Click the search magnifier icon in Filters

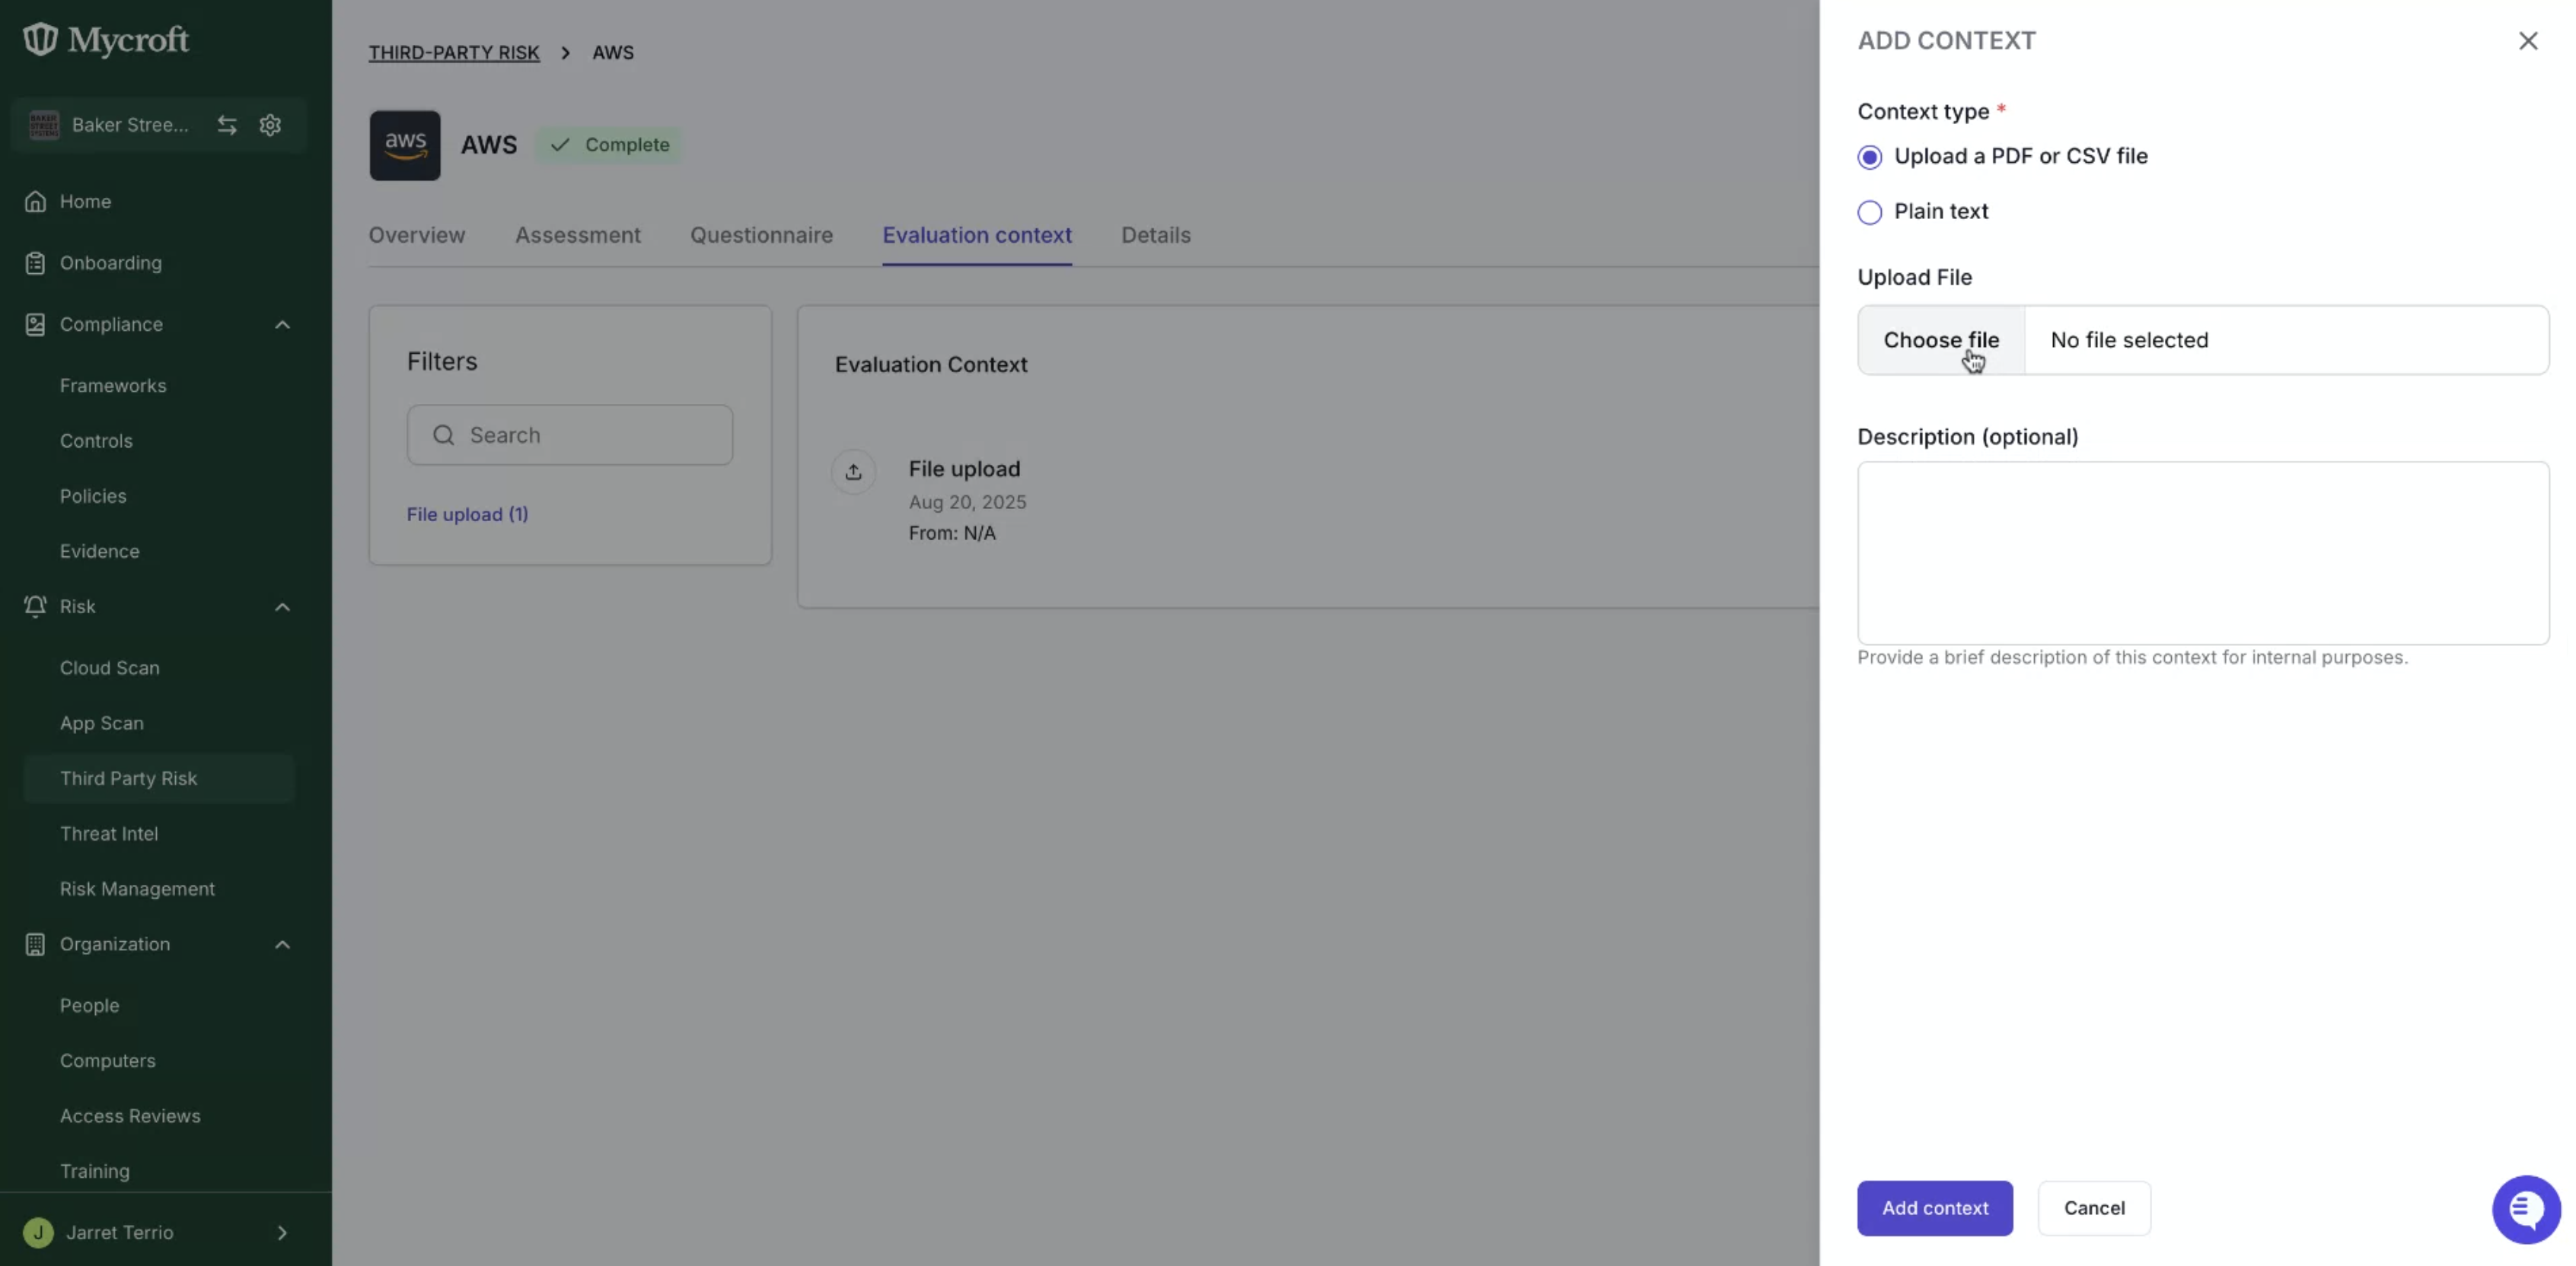click(x=443, y=434)
